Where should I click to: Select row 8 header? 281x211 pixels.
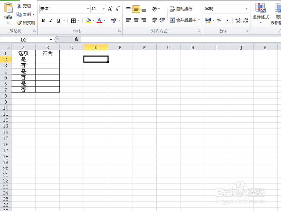(6, 96)
